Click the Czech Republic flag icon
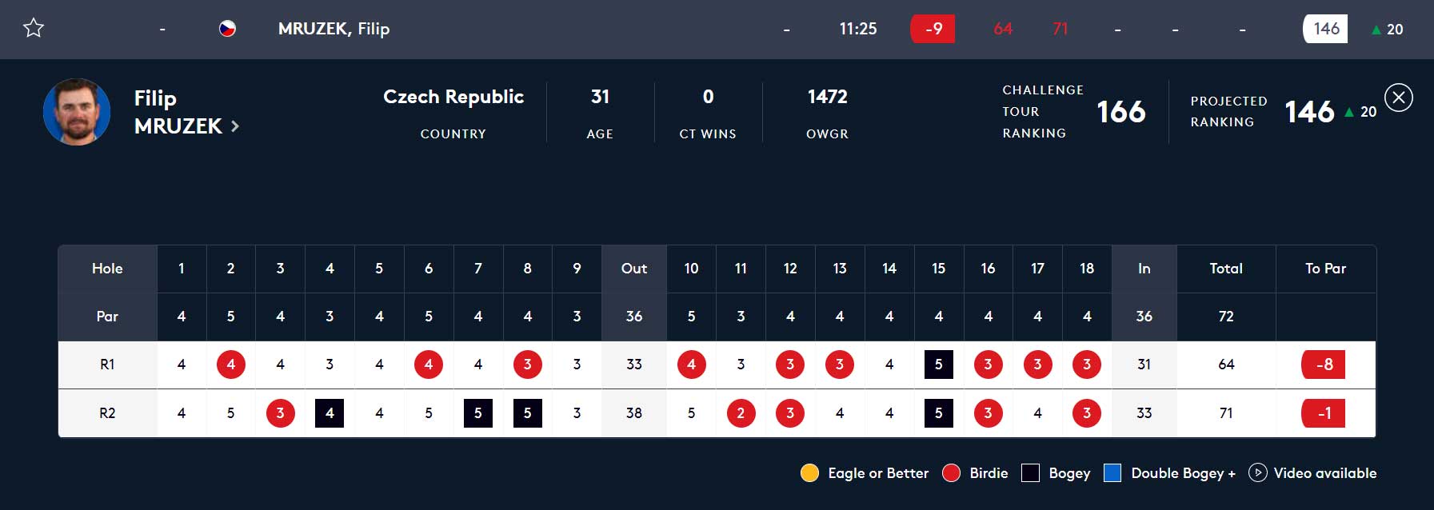Viewport: 1434px width, 510px height. 227,29
